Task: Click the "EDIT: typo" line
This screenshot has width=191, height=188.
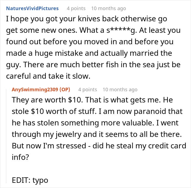Action: point(30,180)
